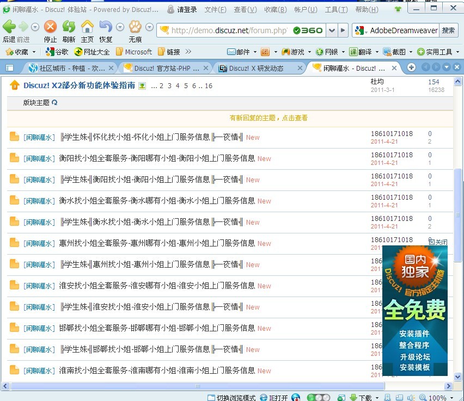
Task: Mute page sound with the speaker icon
Action: click(411, 398)
